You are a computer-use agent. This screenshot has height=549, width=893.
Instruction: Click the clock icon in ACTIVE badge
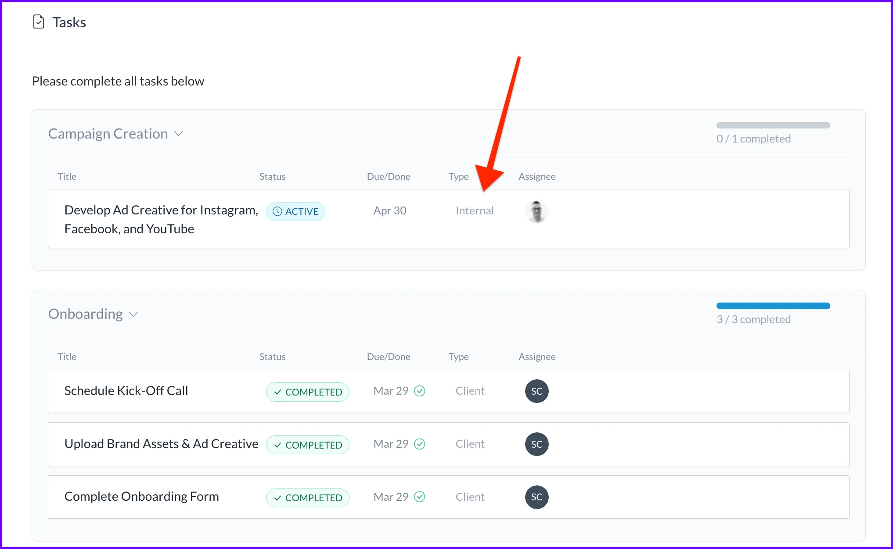(277, 211)
